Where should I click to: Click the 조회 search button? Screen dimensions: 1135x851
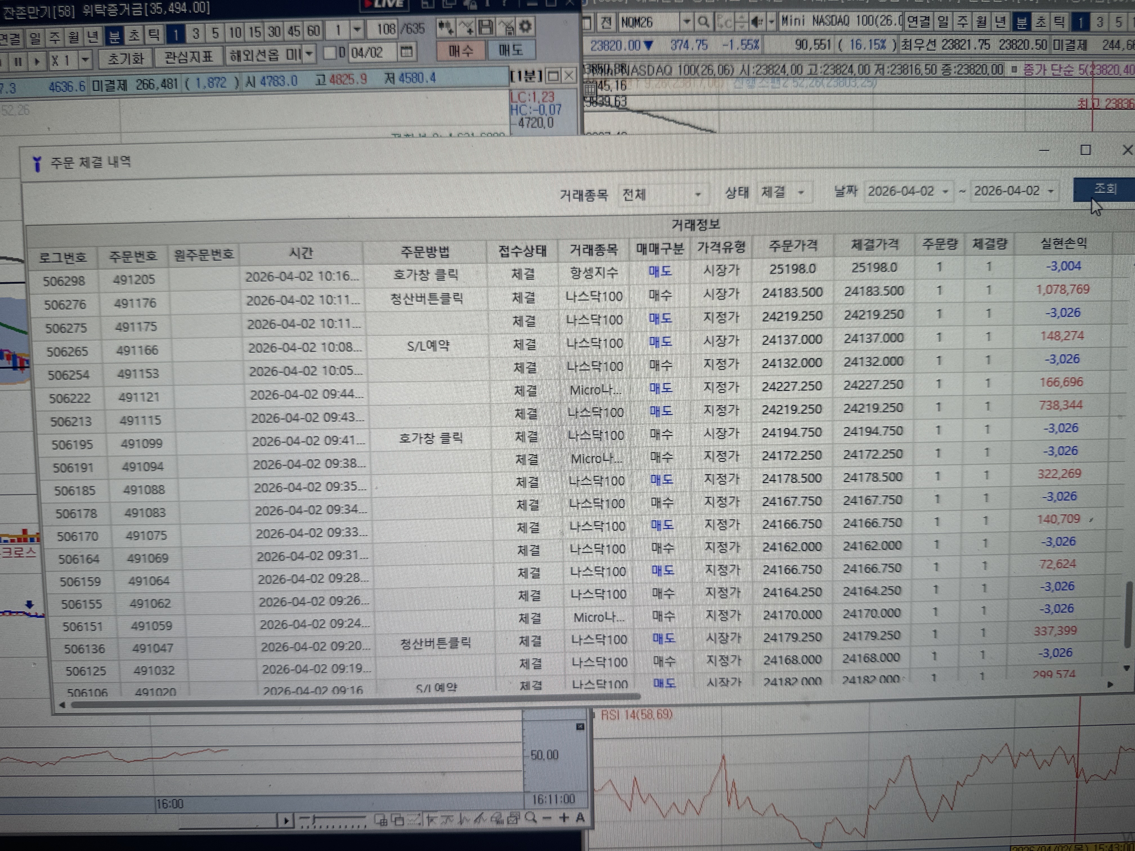point(1104,189)
